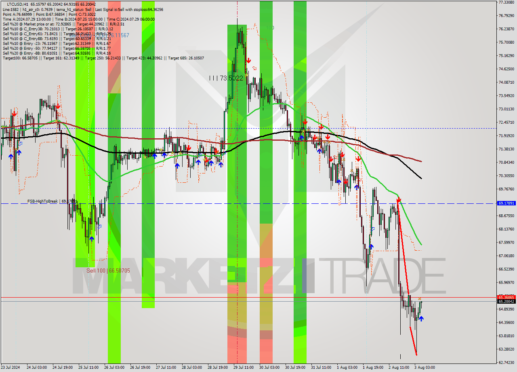Click the 75.70080 price axis label
This screenshot has height=372, width=517.
coord(506,42)
